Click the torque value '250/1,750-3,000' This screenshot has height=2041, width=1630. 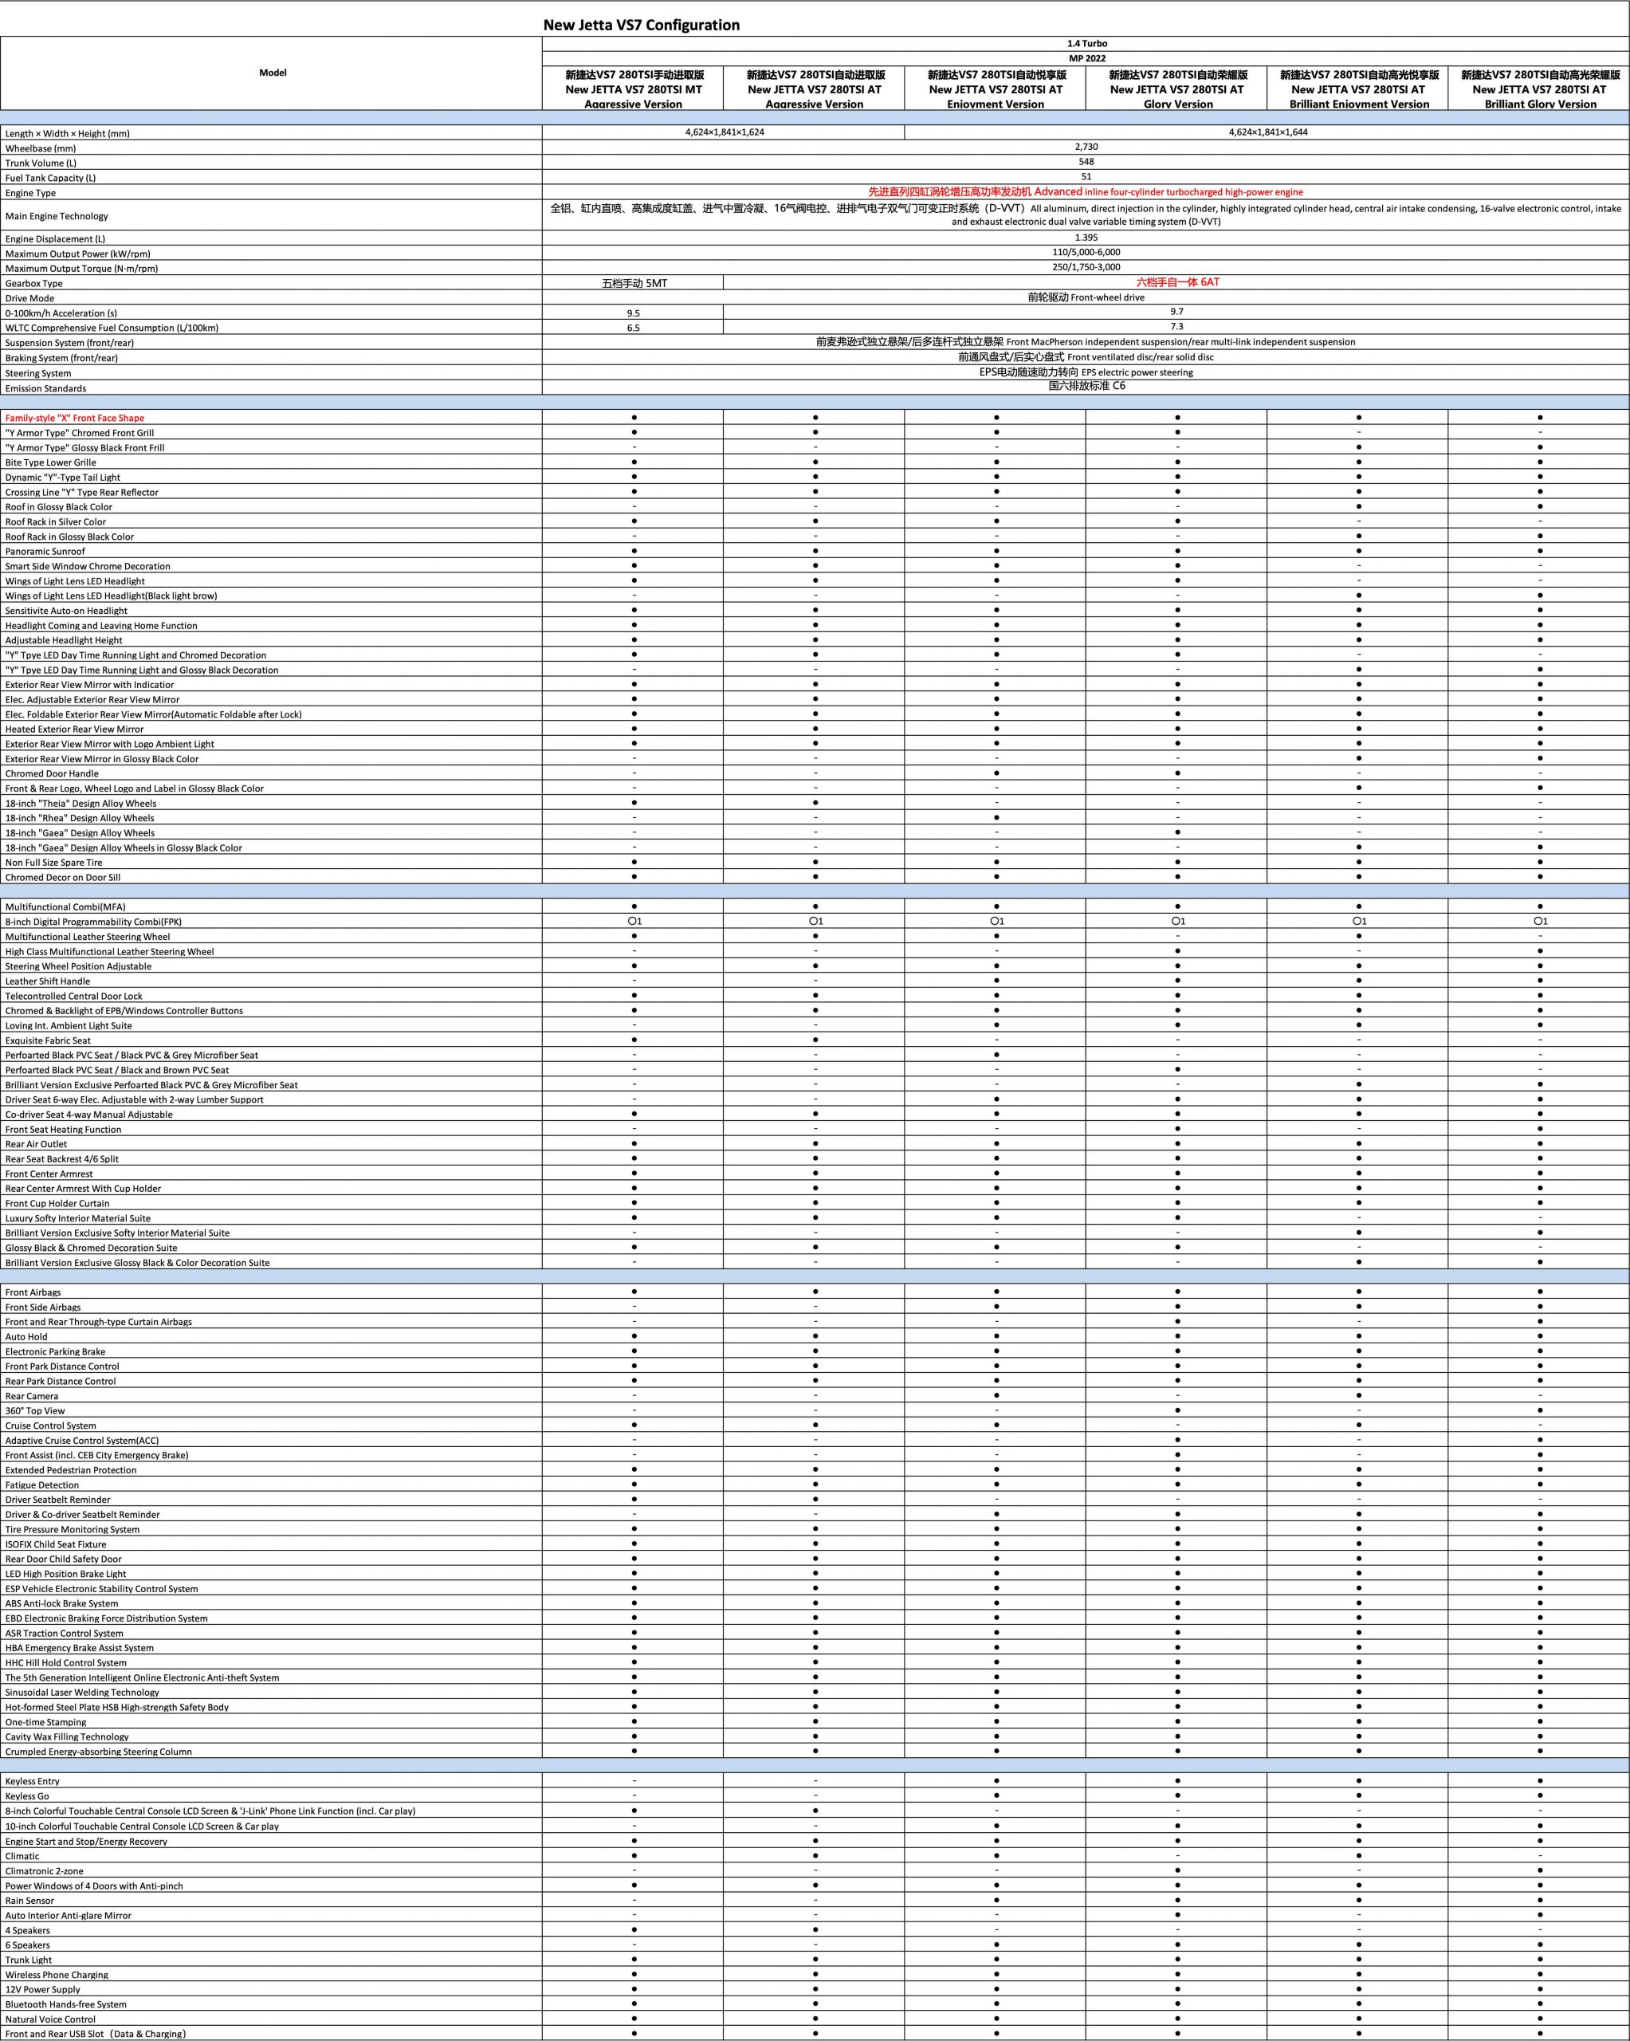click(1086, 267)
